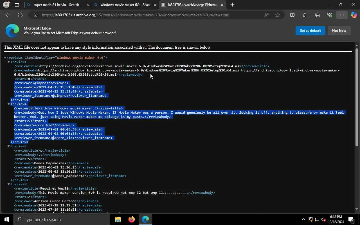Image resolution: width=360 pixels, height=225 pixels.
Task: Click review title 'Requires Wmp11'
Action: pos(54,188)
